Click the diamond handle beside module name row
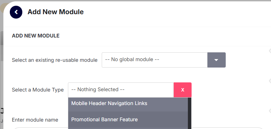This screenshot has height=129, width=271. pos(270,111)
